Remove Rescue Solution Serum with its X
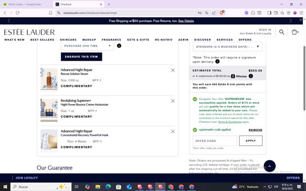306x191 pixels. (173, 70)
